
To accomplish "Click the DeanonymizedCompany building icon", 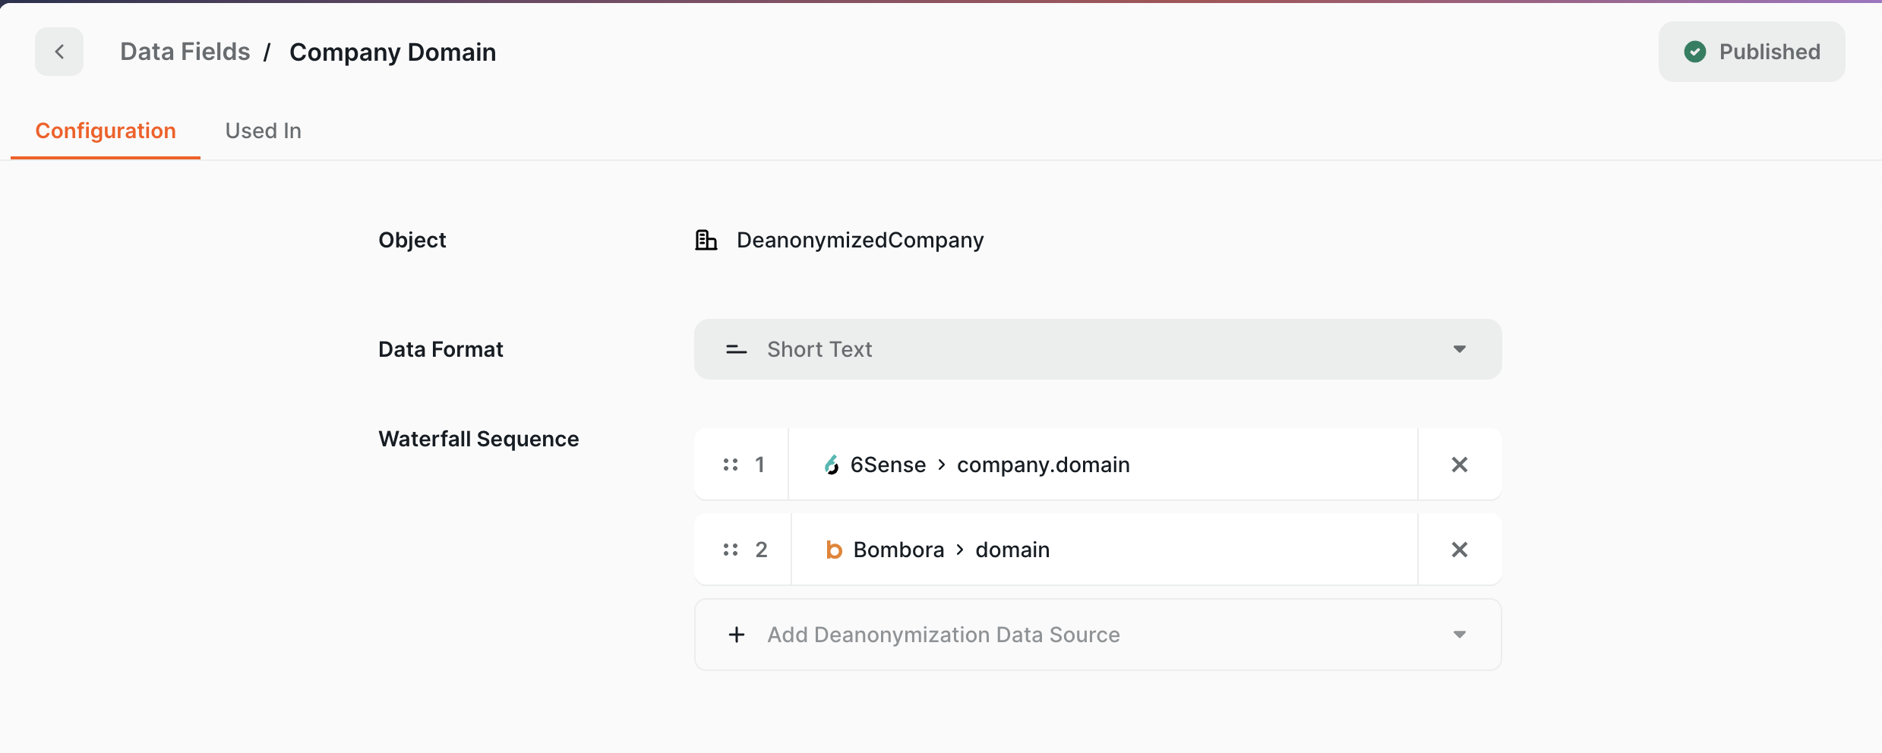I will pos(706,240).
